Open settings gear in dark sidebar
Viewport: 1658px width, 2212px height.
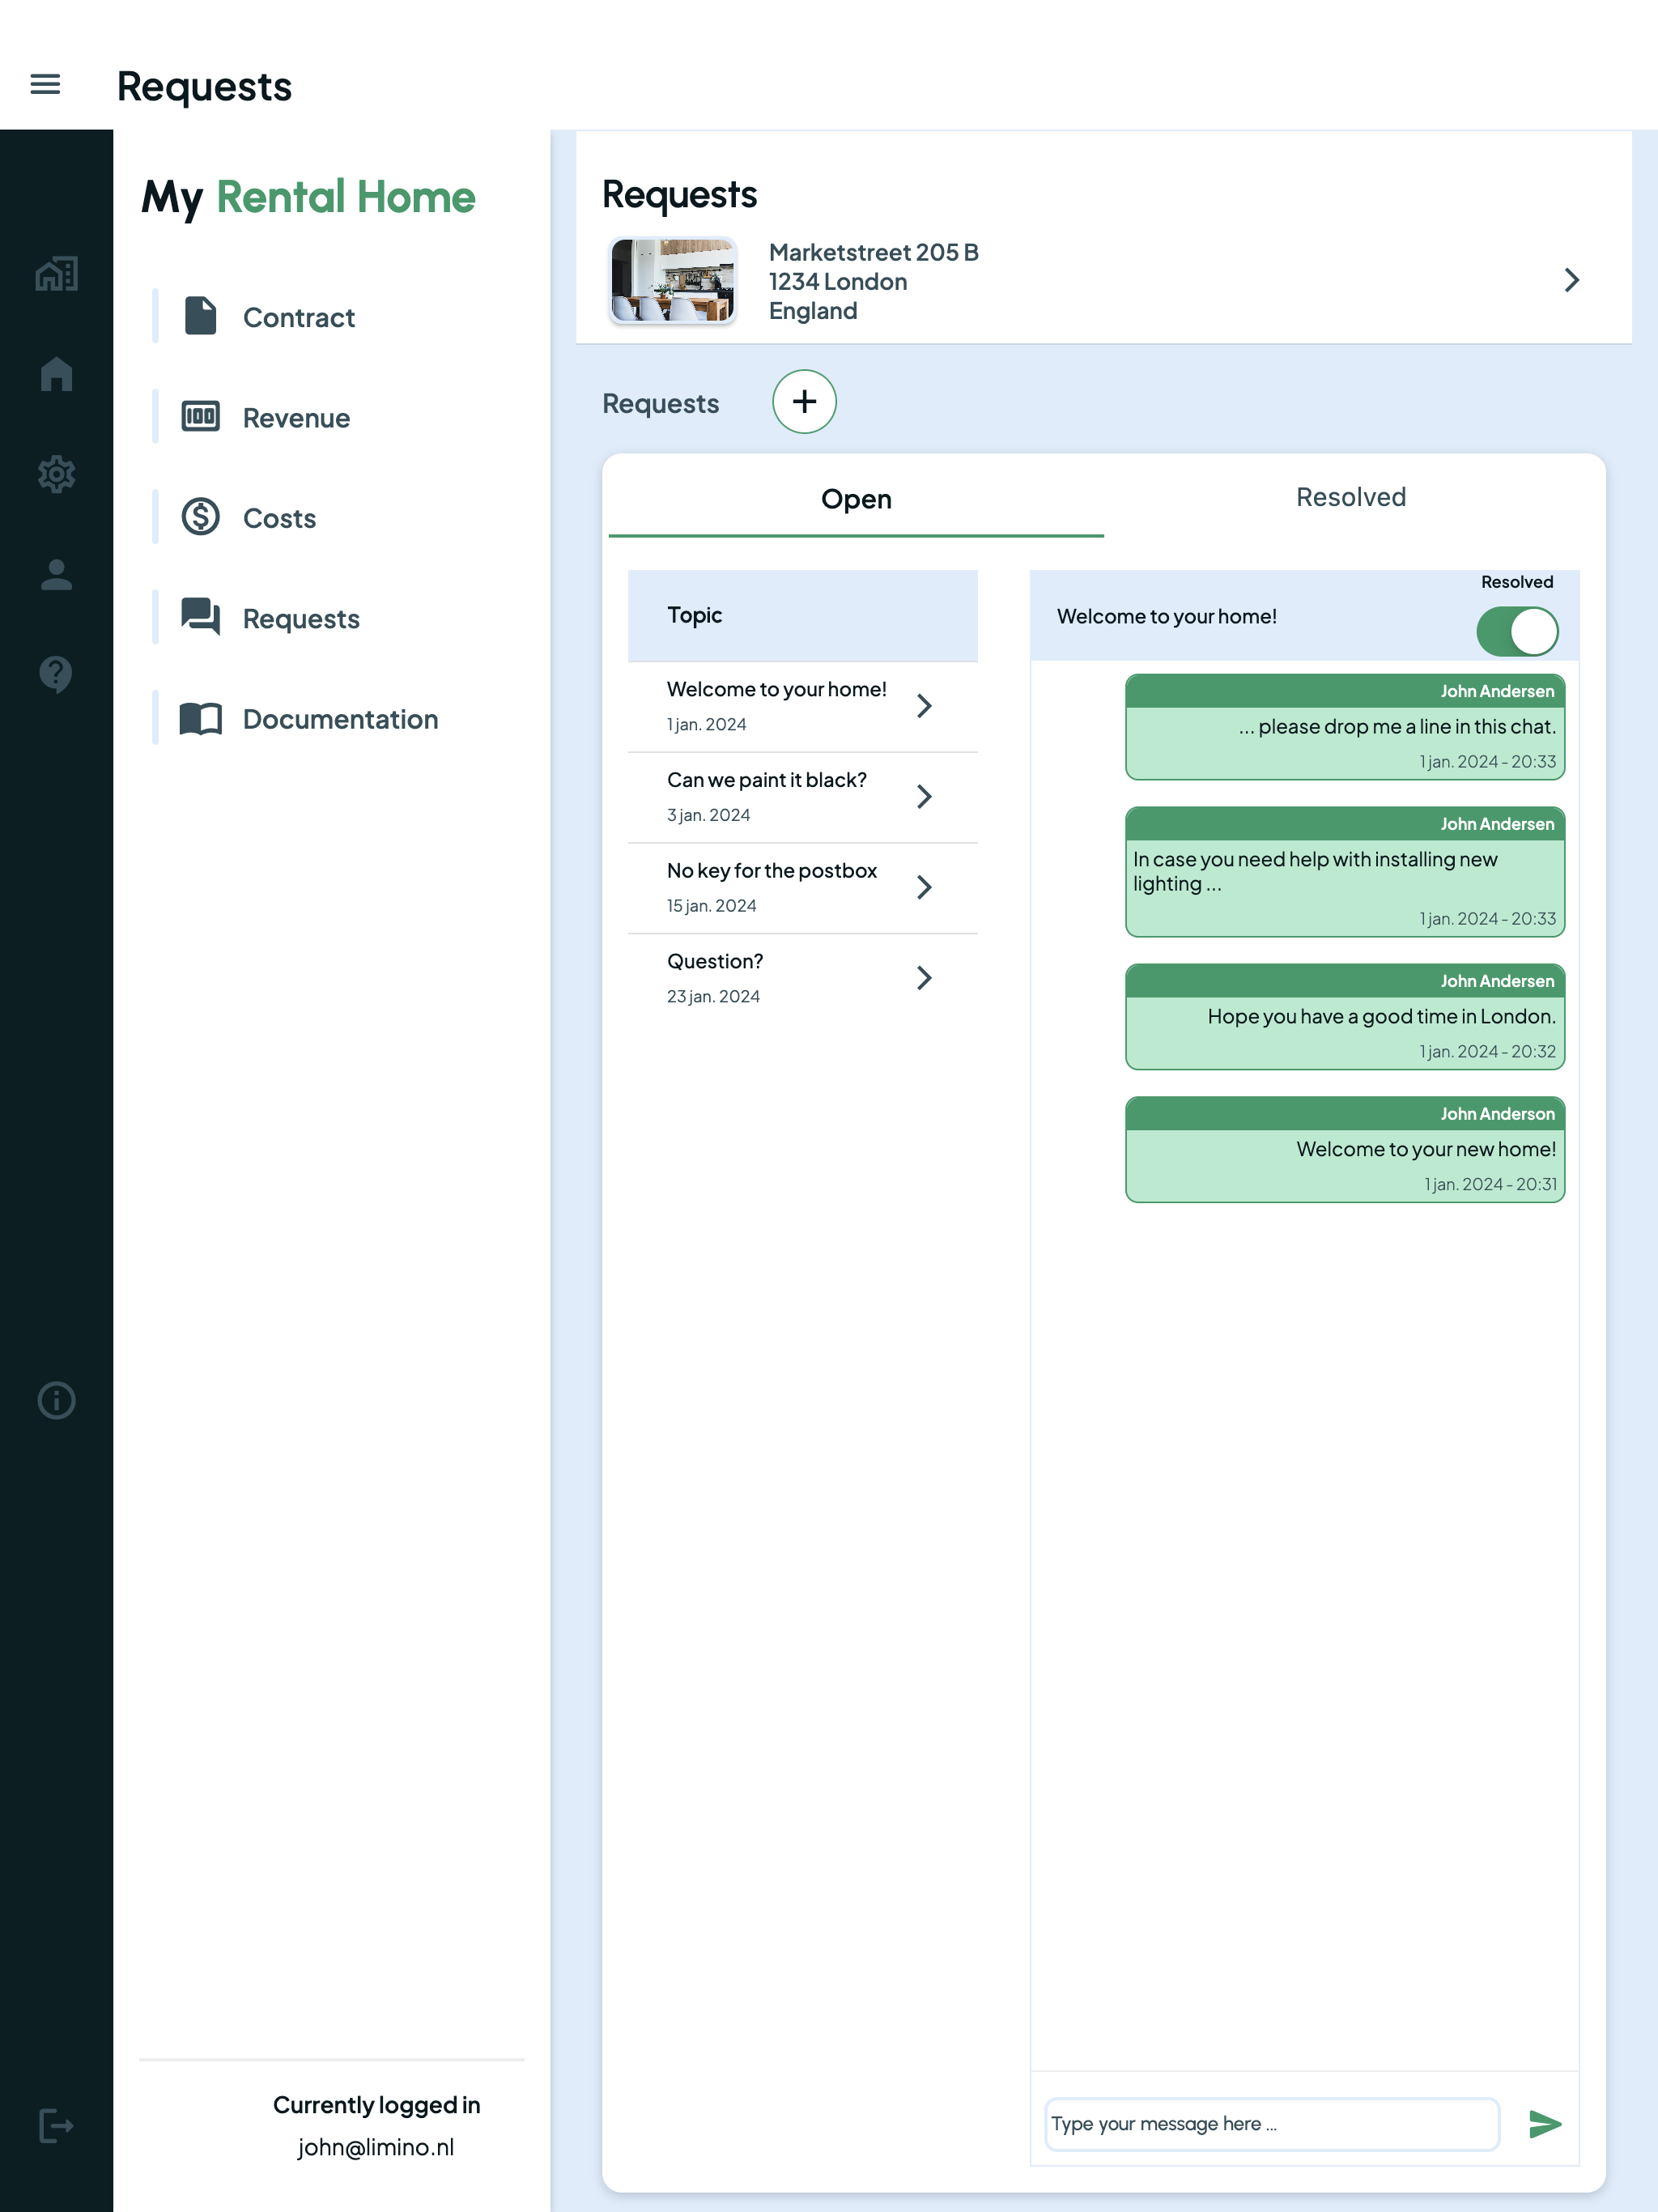click(x=56, y=474)
